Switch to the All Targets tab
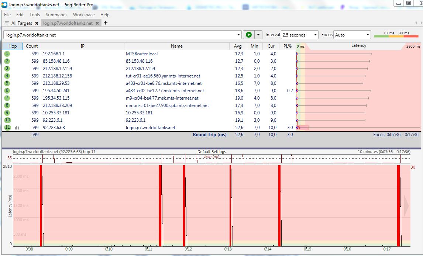The height and width of the screenshot is (256, 423). point(21,23)
